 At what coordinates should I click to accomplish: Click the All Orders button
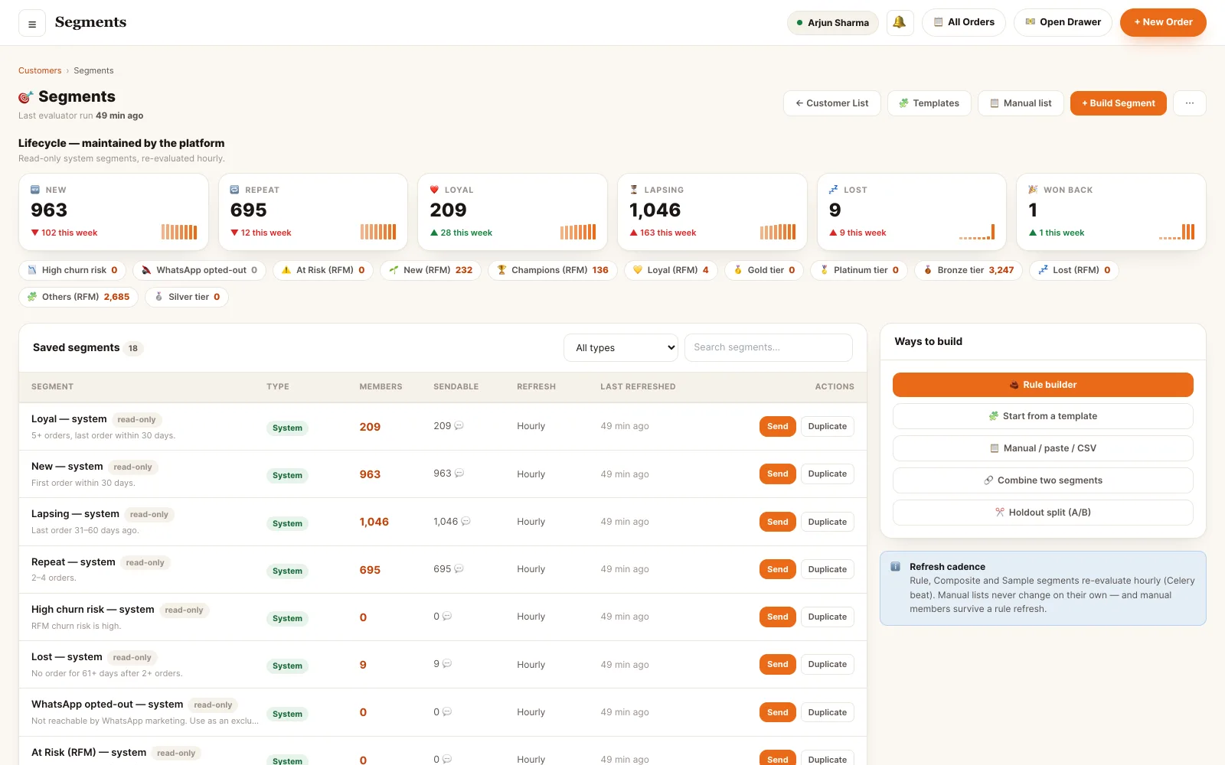point(964,22)
